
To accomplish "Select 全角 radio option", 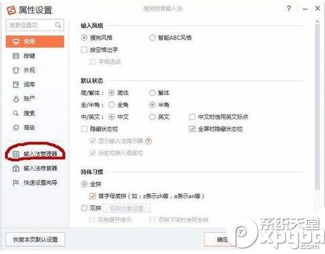I will tap(111, 105).
